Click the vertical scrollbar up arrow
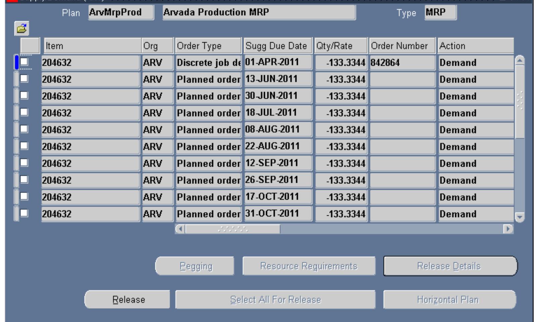This screenshot has width=541, height=322. [520, 61]
